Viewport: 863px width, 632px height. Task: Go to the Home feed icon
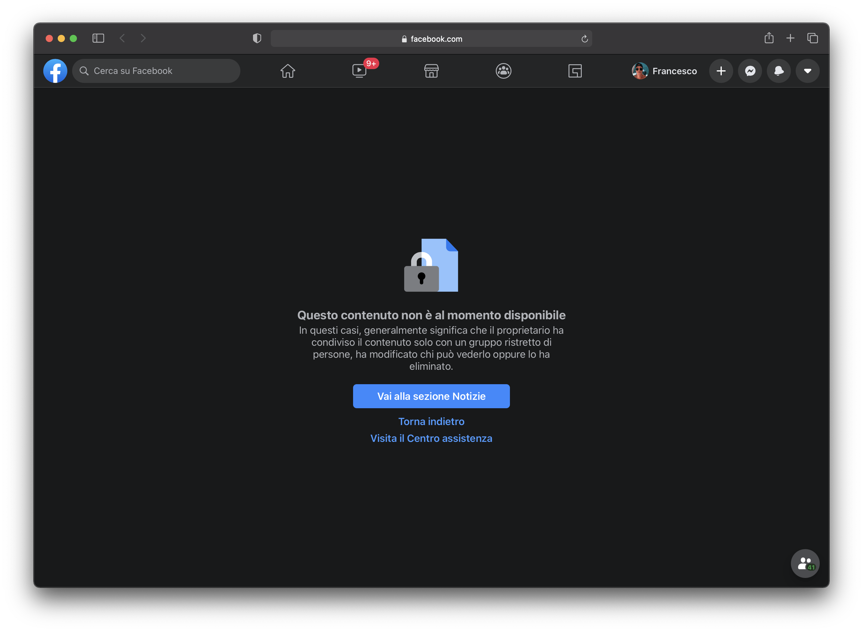[x=288, y=71]
